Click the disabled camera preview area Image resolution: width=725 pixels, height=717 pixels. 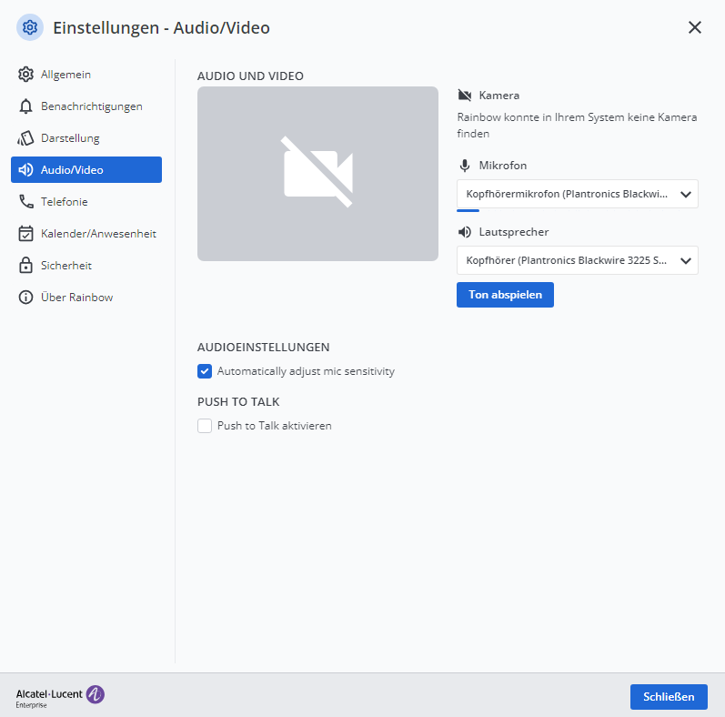coord(317,174)
